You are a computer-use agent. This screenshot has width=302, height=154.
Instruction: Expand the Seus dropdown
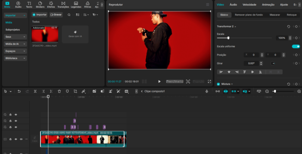[15, 37]
